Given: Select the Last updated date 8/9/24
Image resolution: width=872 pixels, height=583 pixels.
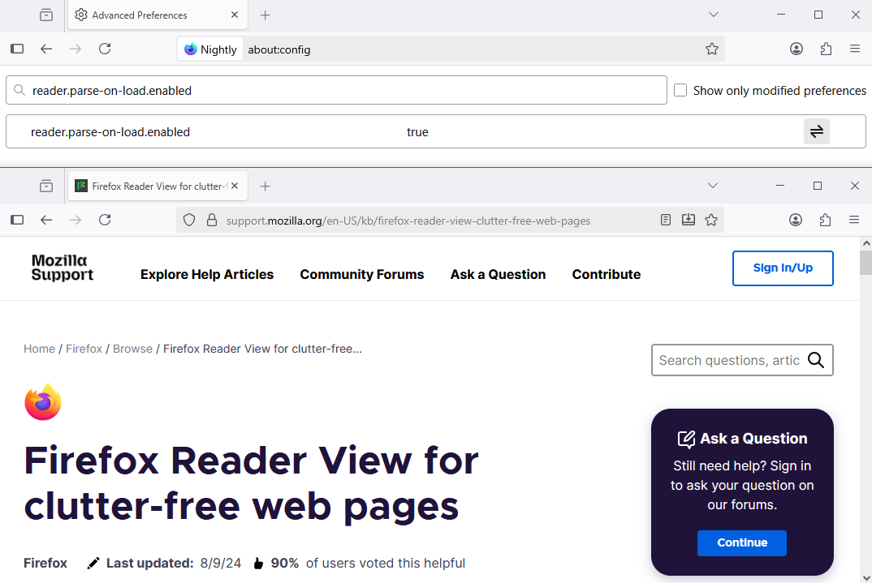Looking at the screenshot, I should click(221, 563).
